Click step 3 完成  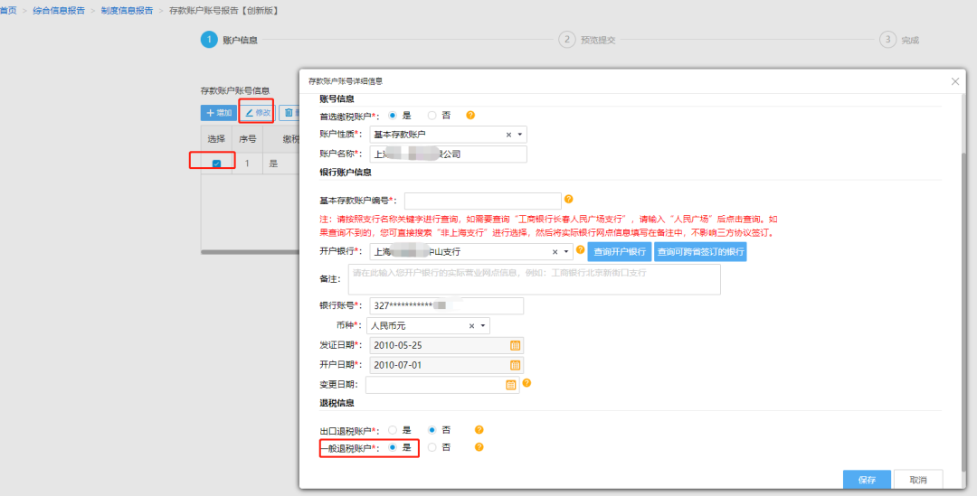pyautogui.click(x=900, y=40)
